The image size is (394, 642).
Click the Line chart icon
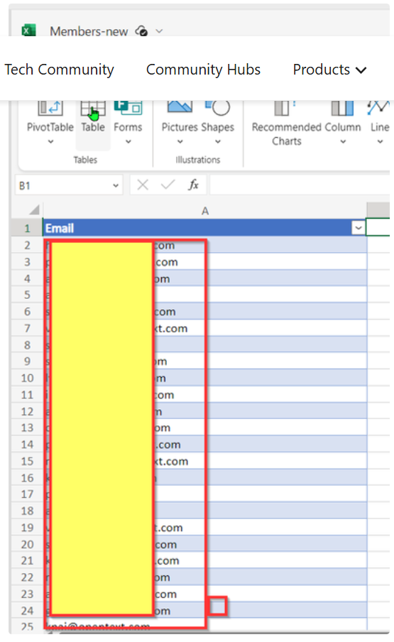[x=378, y=108]
